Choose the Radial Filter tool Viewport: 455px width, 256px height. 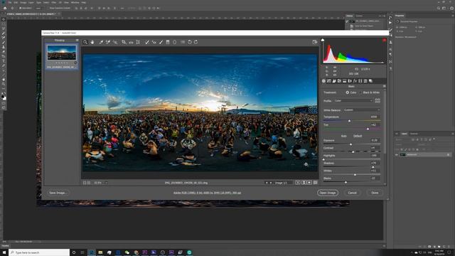coord(175,43)
